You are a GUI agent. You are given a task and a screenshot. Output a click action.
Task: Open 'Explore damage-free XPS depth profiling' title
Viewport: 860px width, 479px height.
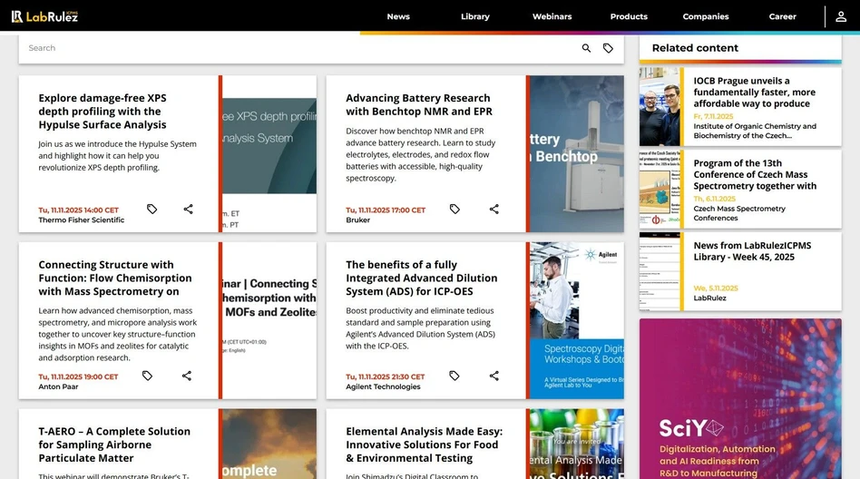pyautogui.click(x=103, y=112)
